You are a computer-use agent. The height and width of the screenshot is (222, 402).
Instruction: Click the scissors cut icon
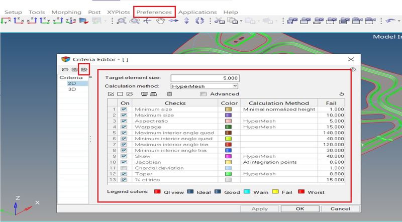pos(219,21)
